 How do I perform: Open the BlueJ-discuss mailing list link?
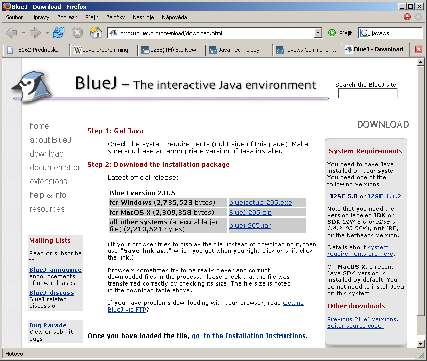[52, 293]
